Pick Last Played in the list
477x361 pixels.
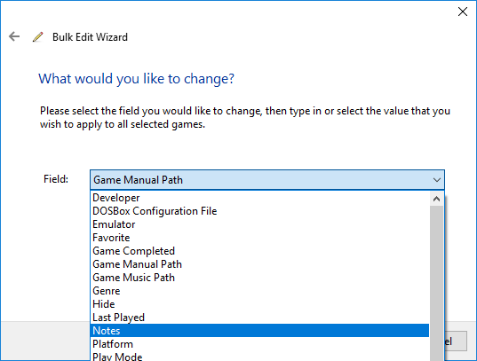coord(259,318)
